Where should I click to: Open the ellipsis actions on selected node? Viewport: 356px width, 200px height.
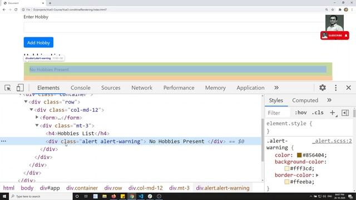click(3, 141)
